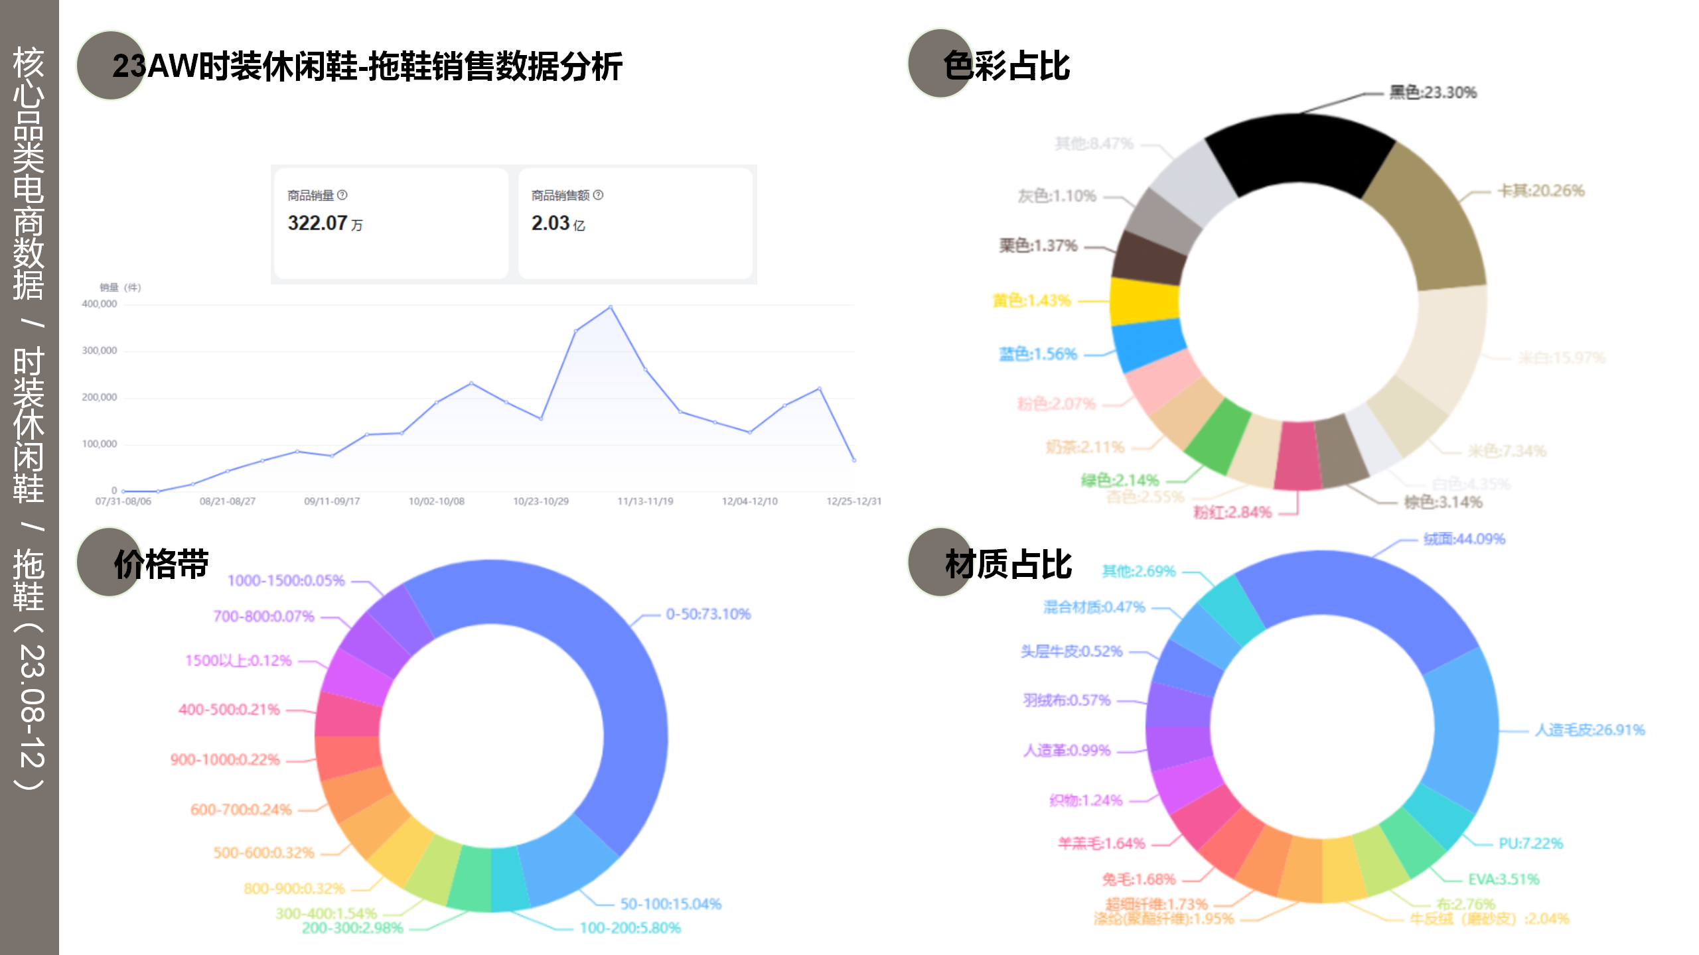
Task: Select the black 黑色:23.30% donut segment
Action: click(x=1299, y=150)
